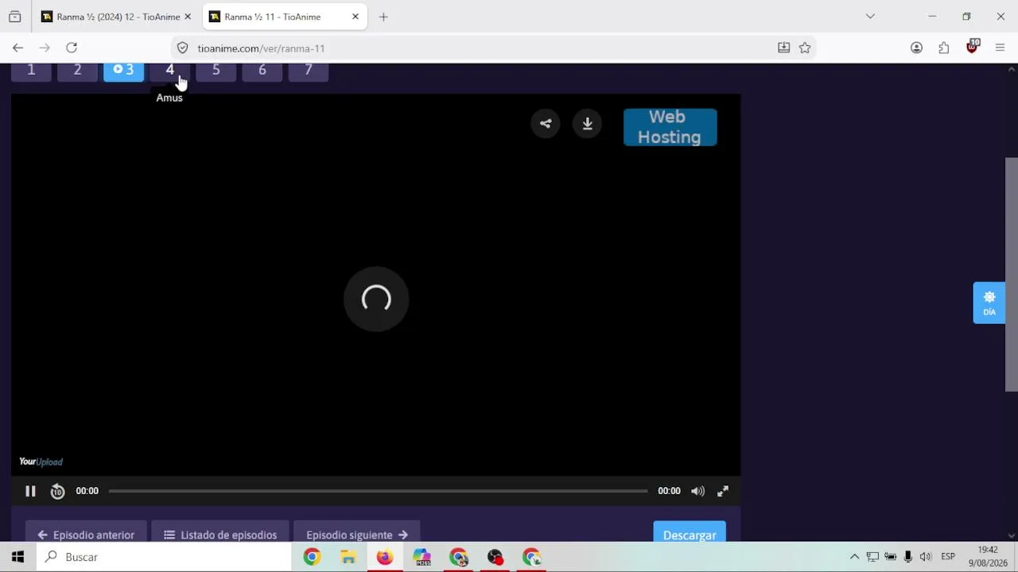
Task: Select video server option 2
Action: [77, 71]
